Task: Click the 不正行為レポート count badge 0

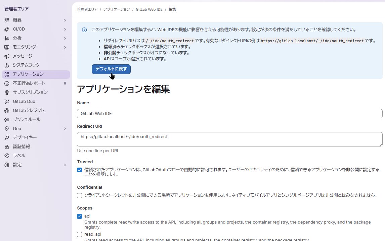Action: click(65, 83)
